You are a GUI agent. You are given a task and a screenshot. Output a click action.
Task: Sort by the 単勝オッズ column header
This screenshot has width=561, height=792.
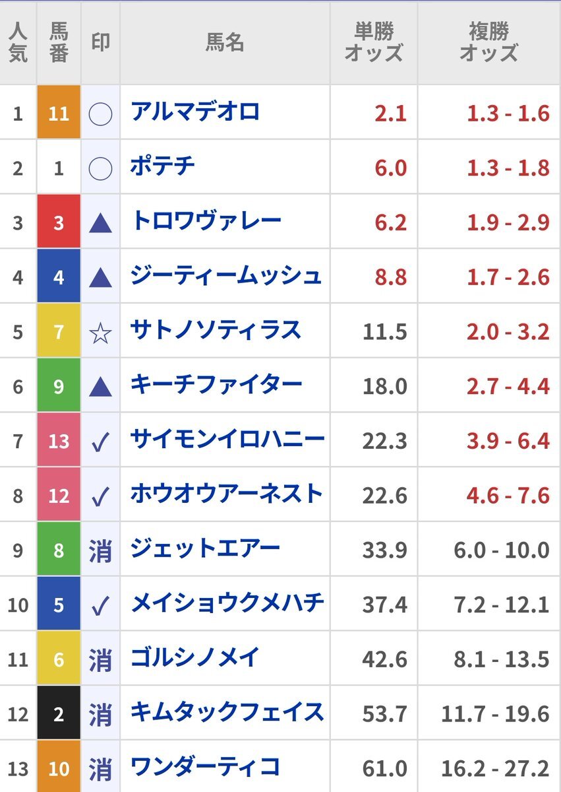coord(373,43)
